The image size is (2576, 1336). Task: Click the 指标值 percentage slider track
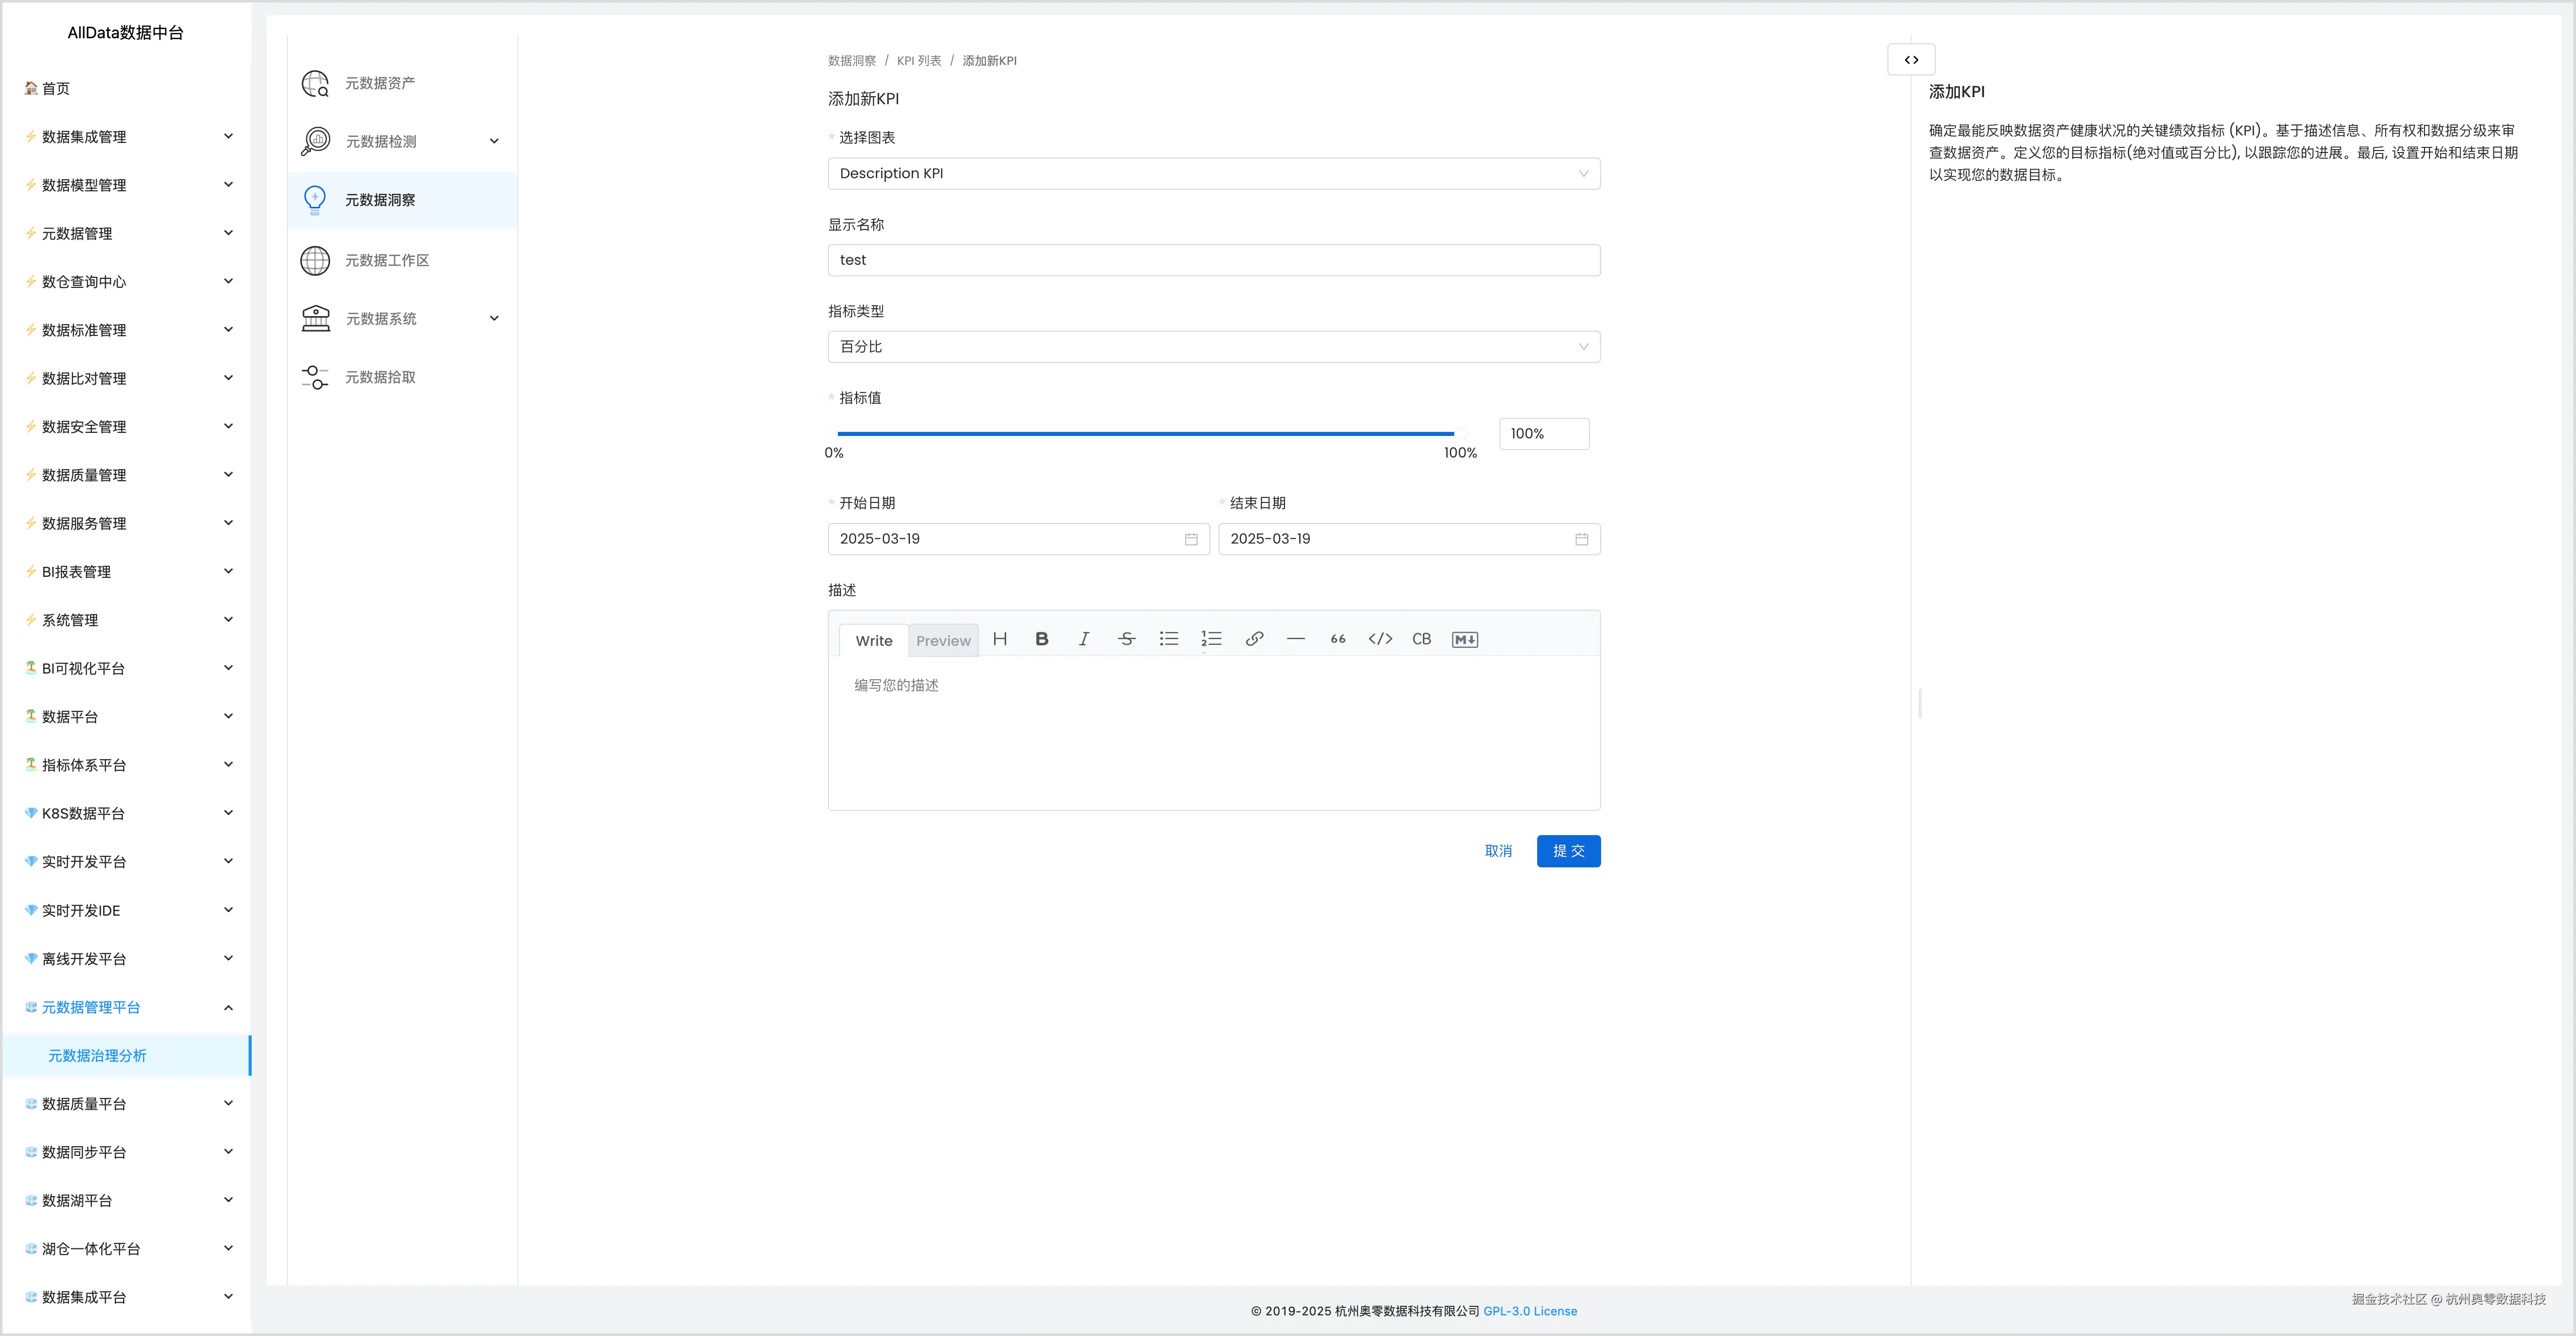click(x=1145, y=434)
